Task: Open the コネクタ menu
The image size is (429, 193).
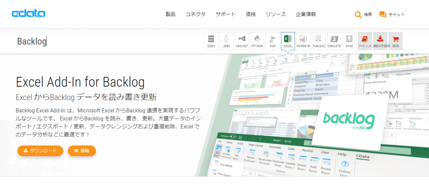Action: click(196, 14)
